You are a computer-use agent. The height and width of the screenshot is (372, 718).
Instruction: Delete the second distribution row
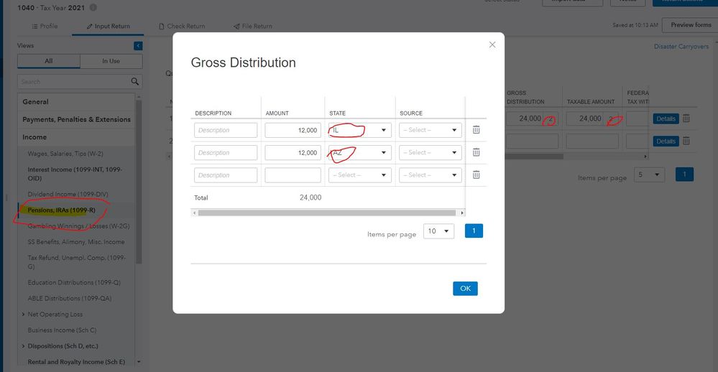pos(476,152)
